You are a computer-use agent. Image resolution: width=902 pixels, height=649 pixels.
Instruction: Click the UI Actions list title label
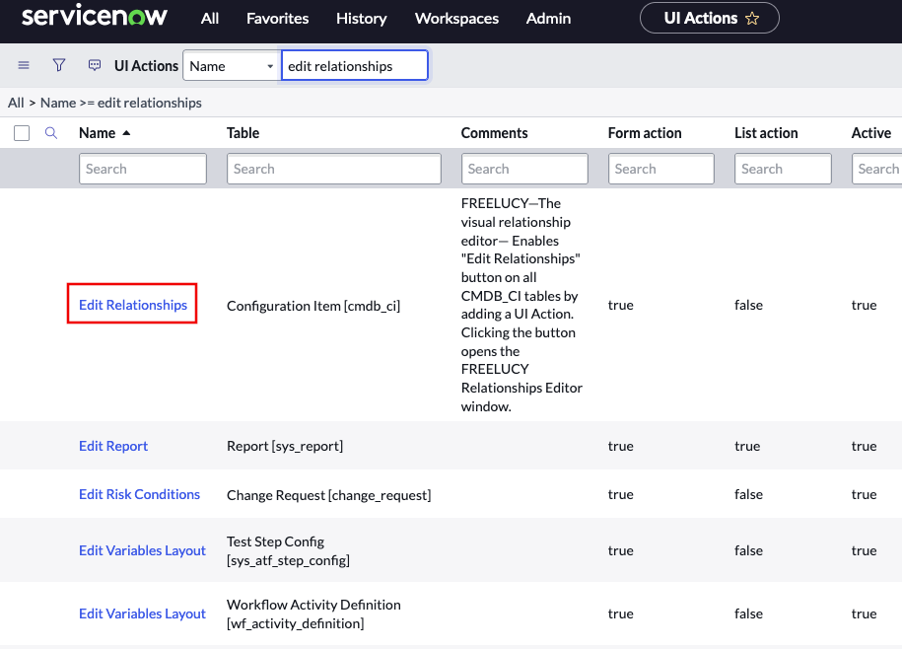pyautogui.click(x=146, y=65)
